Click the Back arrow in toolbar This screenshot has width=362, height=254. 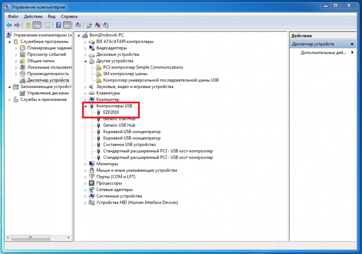click(9, 25)
